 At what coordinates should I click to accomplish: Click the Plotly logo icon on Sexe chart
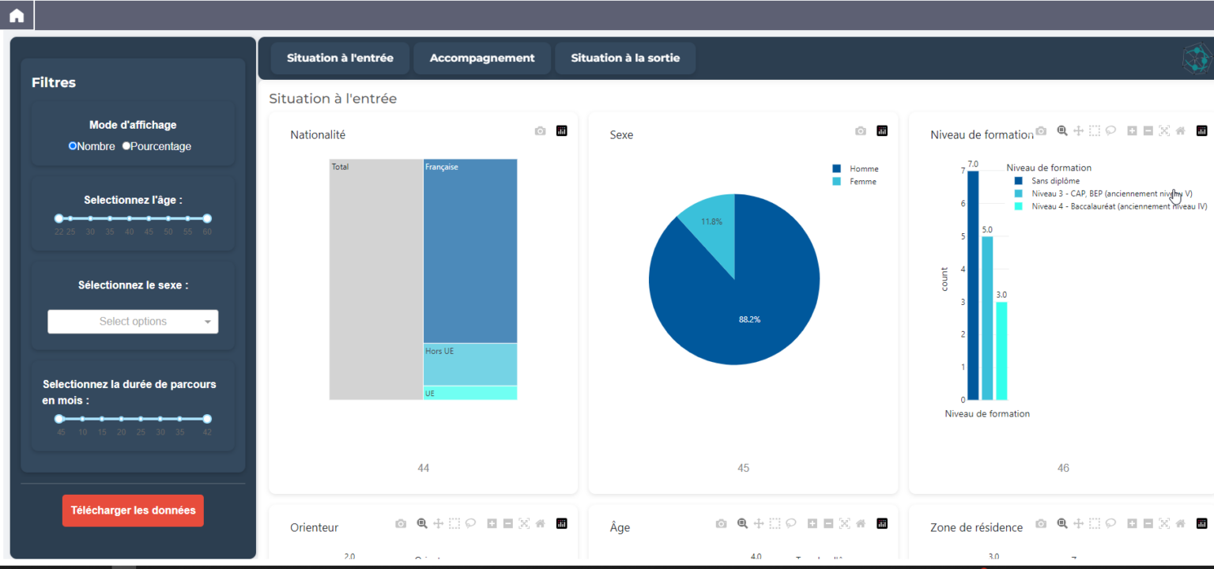[x=882, y=131]
